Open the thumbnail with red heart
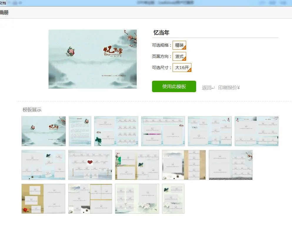Screen dimensions: 292x231 click(90, 165)
